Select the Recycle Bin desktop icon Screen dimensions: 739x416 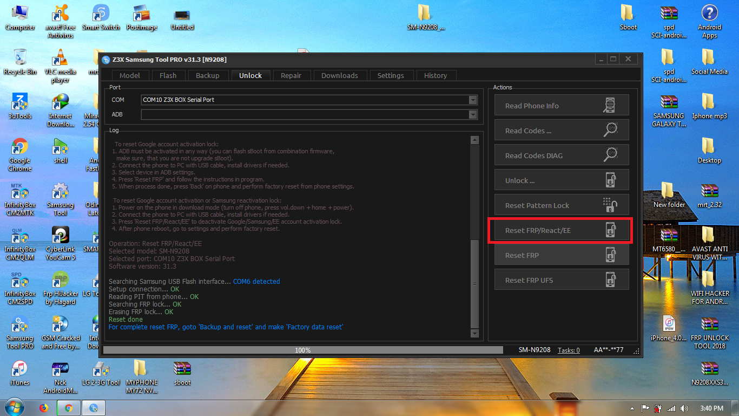coord(20,62)
